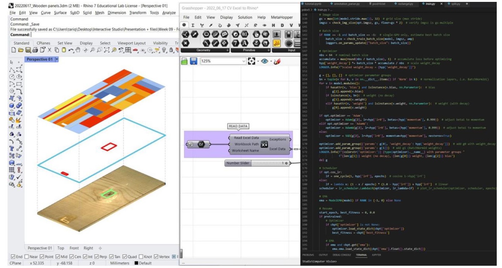The width and height of the screenshot is (502, 268).
Task: Expand the Geometry panel in Grasshopper
Action: pyautogui.click(x=227, y=50)
